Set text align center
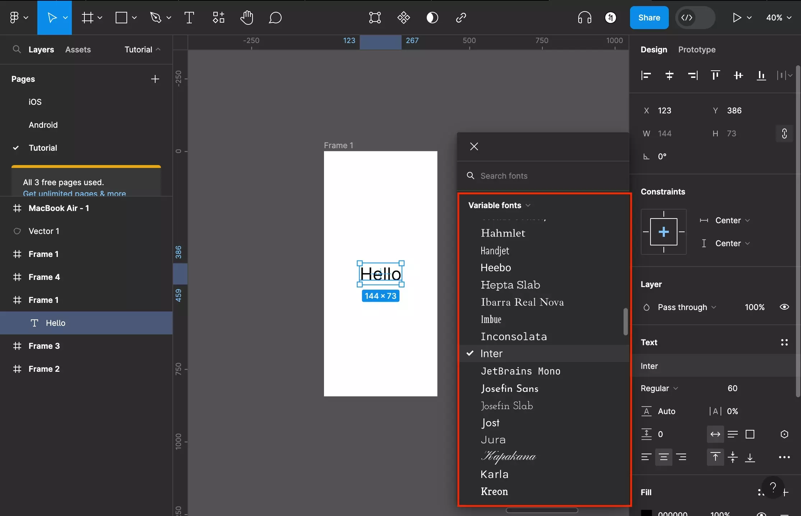 point(664,457)
